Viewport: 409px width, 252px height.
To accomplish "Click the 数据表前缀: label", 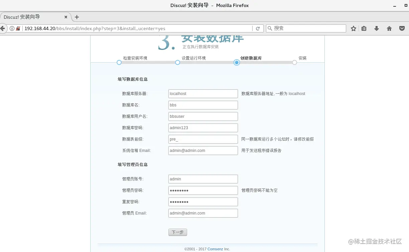I will [133, 139].
